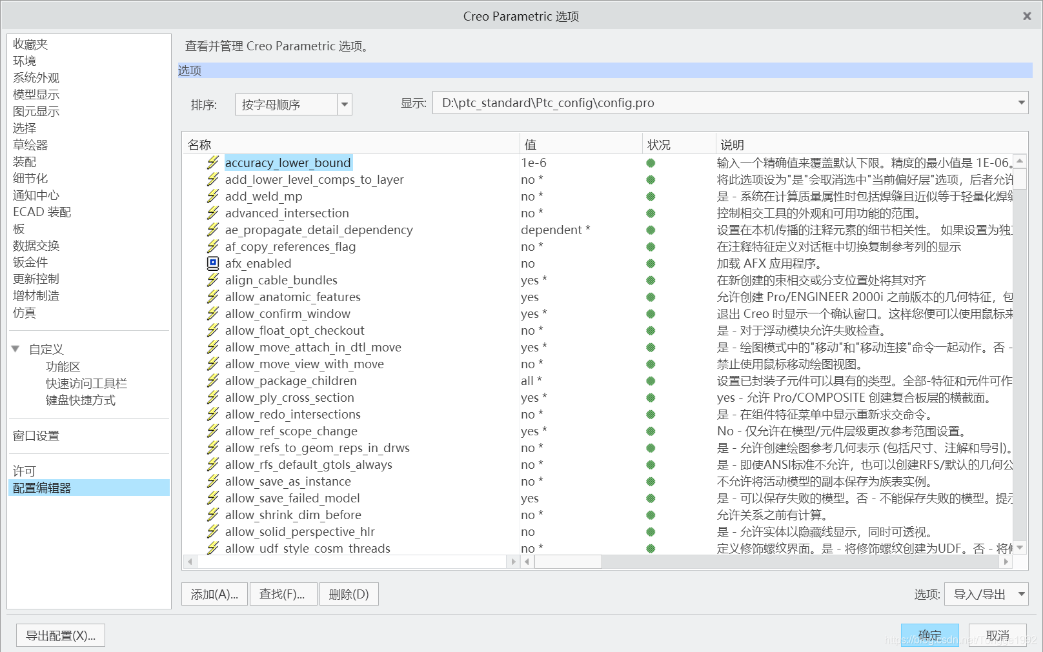Click lightning icon beside allow_refs_to_geom_reps_in_drws
Screen dimensions: 1043x652
[x=212, y=448]
